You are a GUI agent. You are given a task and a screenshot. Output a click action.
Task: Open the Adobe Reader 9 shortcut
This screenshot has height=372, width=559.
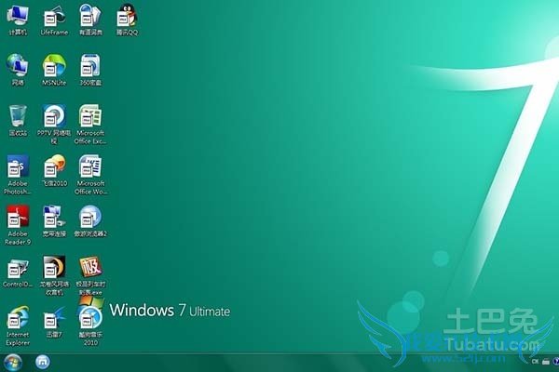(18, 218)
